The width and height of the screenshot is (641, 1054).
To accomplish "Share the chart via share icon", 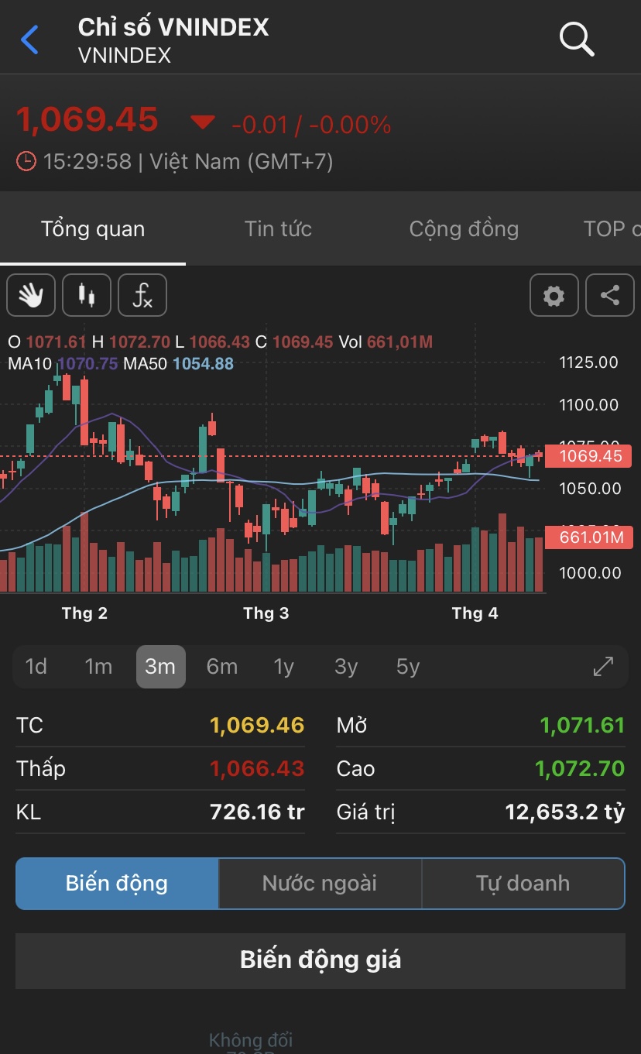I will pyautogui.click(x=610, y=295).
